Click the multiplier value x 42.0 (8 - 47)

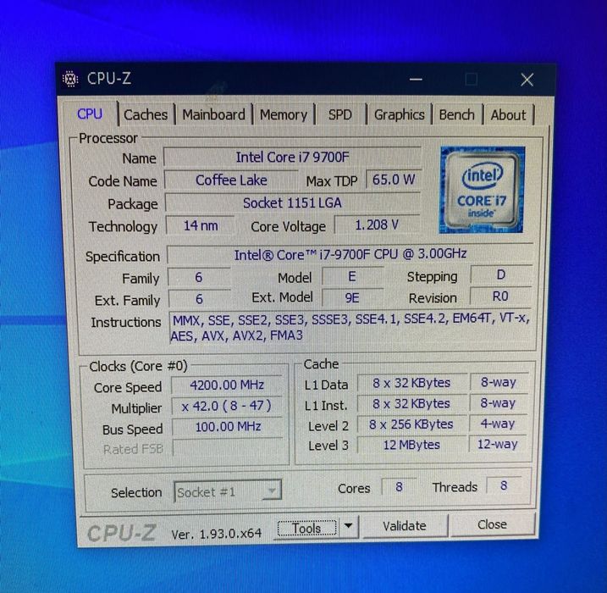click(227, 406)
